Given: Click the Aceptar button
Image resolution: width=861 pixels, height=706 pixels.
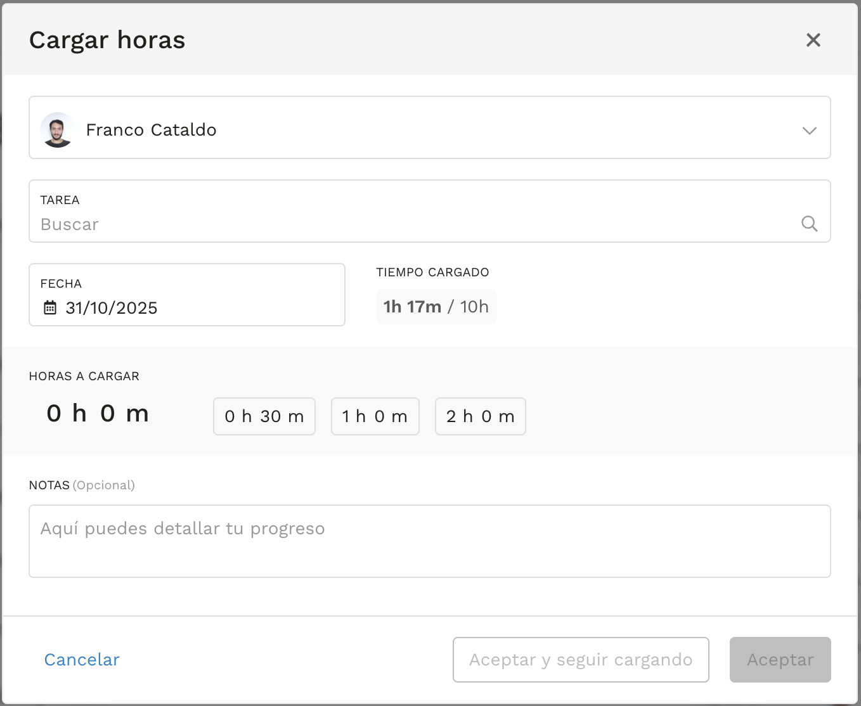Looking at the screenshot, I should point(780,660).
